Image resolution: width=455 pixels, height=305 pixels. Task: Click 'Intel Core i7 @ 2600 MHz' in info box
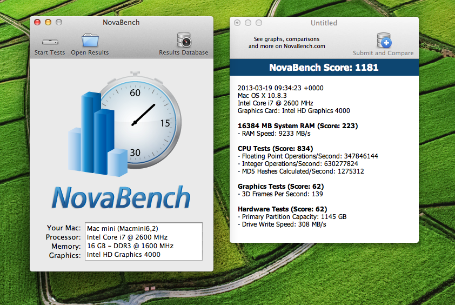(x=127, y=237)
